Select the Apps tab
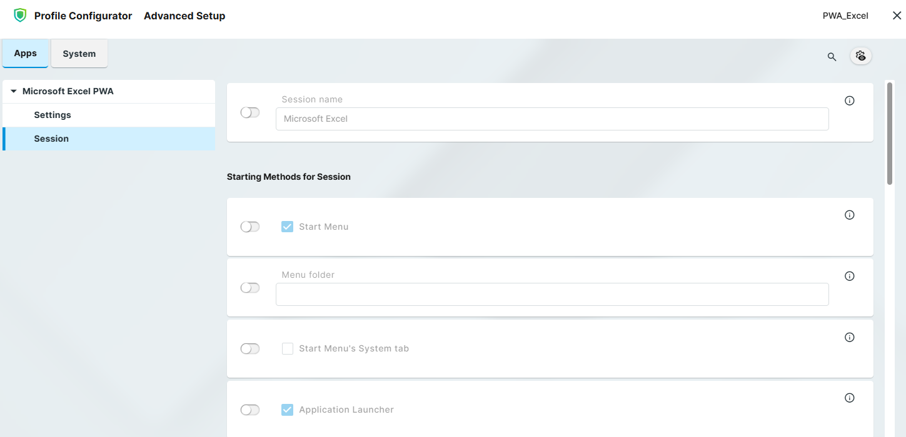The height and width of the screenshot is (437, 906). (x=26, y=54)
